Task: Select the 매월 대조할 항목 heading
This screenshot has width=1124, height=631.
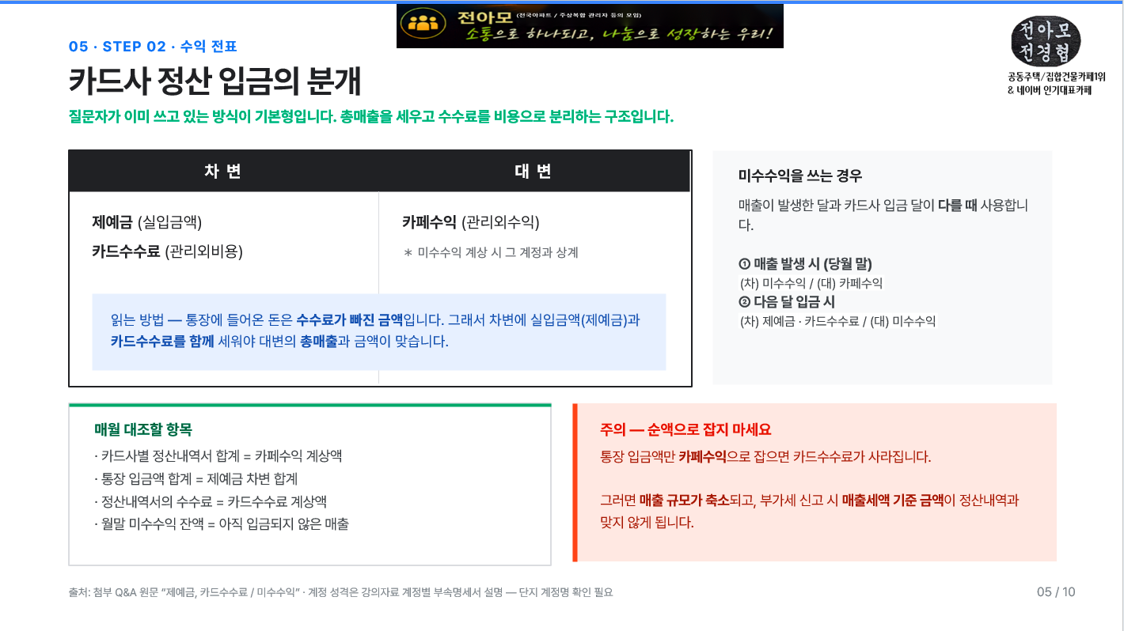Action: (x=142, y=430)
